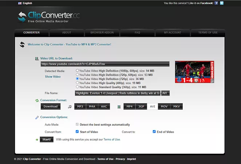Viewport: 241px width, 164px height.
Task: Open the footer Privacy link
Action: [120, 159]
